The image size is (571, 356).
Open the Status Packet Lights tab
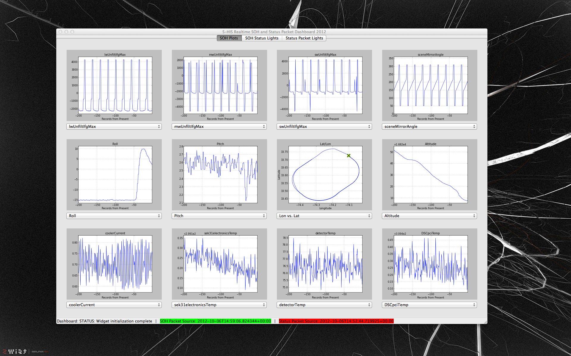(x=304, y=38)
